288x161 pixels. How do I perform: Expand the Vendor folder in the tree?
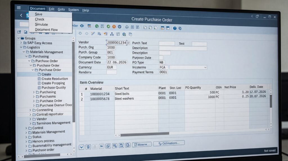point(30,119)
